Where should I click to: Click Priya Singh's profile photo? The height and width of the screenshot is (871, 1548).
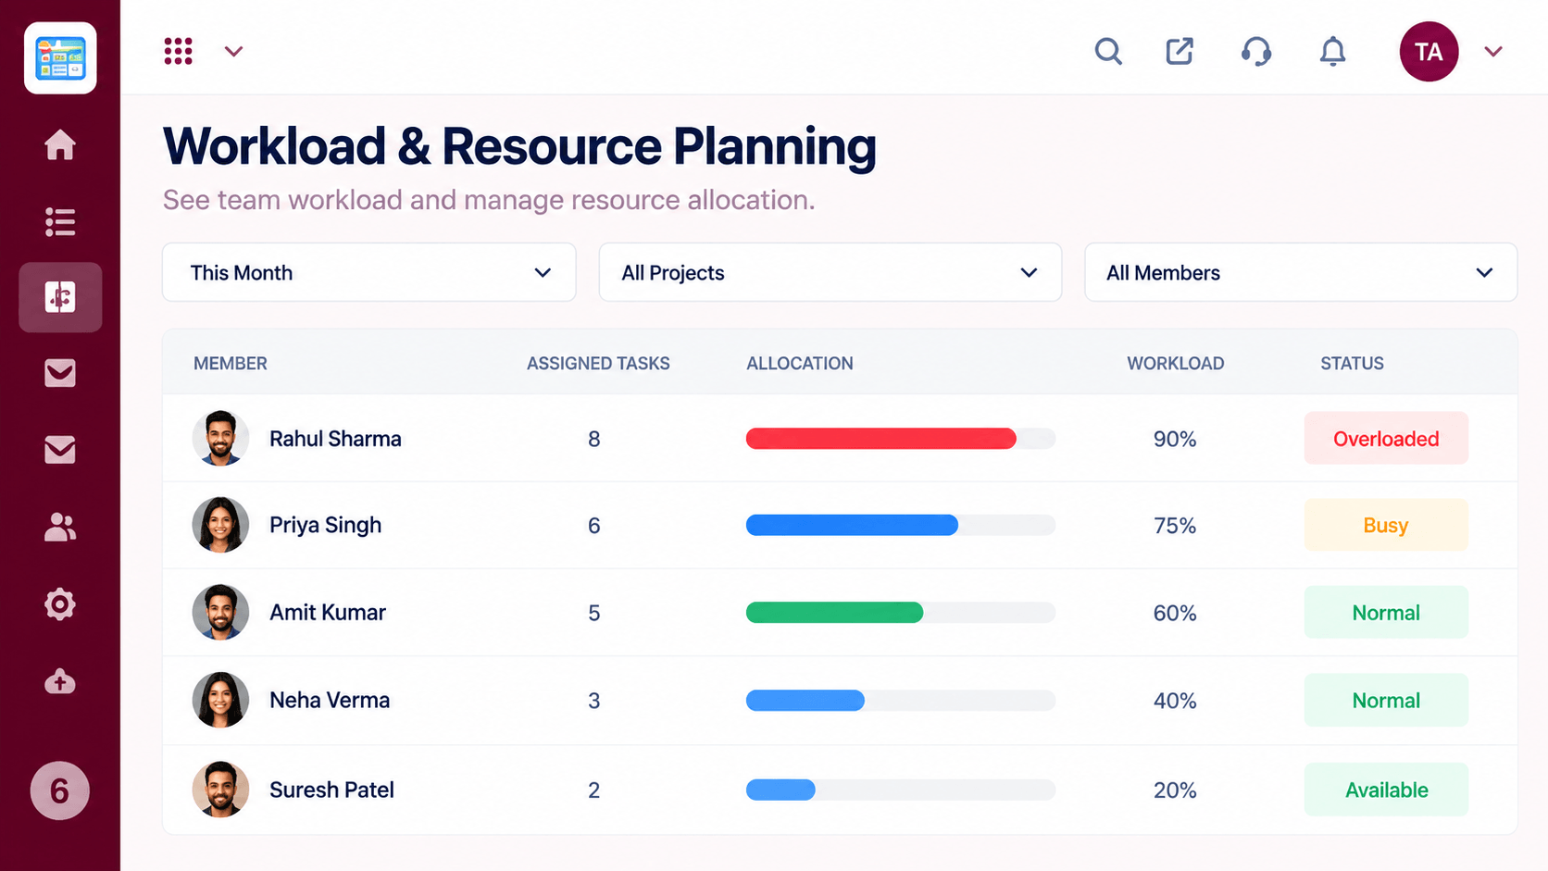[x=220, y=525]
